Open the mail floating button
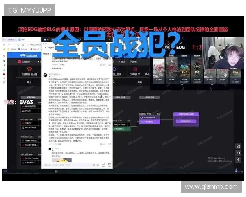The height and width of the screenshot is (197, 246). pyautogui.click(x=238, y=153)
